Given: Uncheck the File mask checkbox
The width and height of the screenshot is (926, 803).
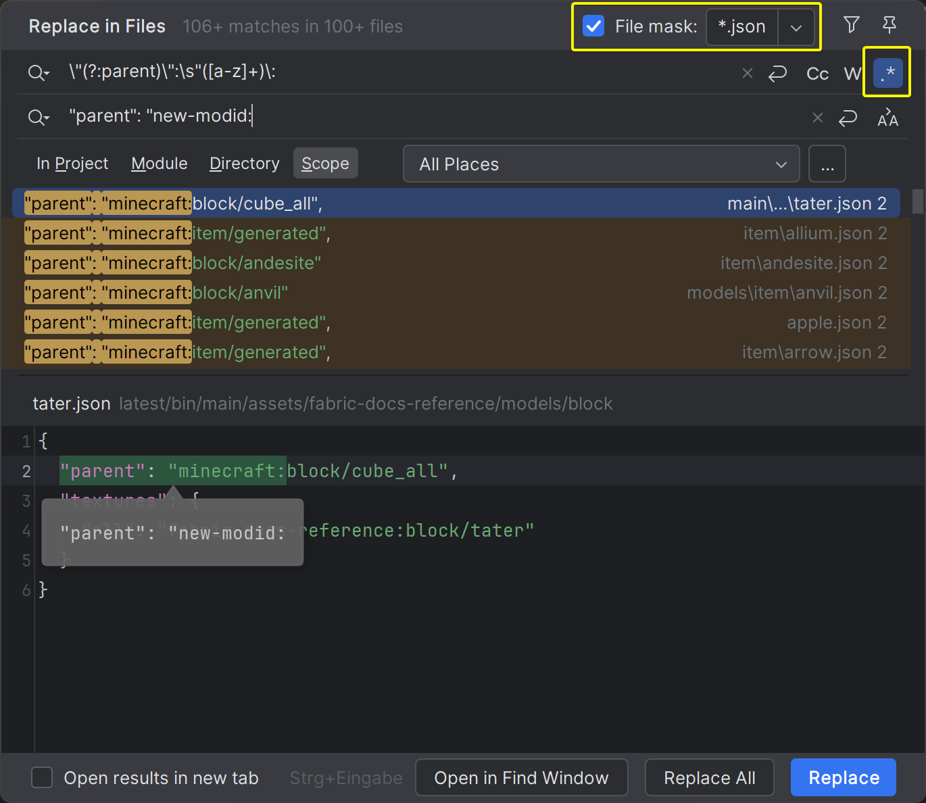Looking at the screenshot, I should [593, 26].
